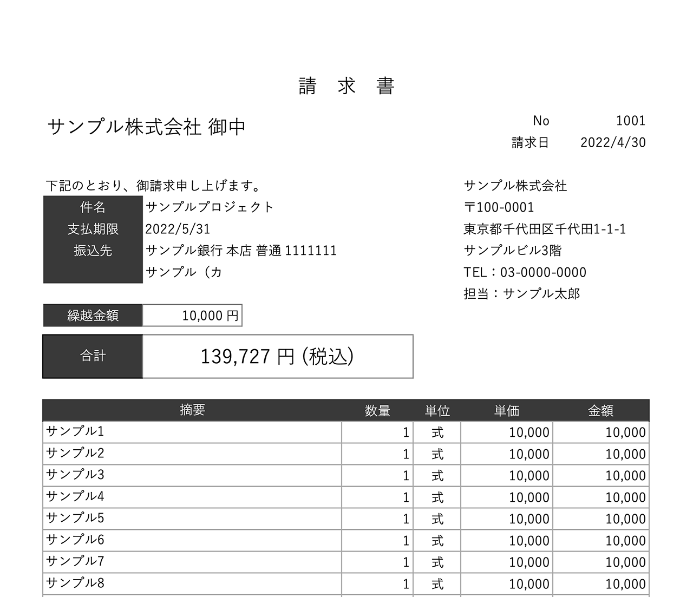
Task: Select the サンプル株式会社 御中 recipient name
Action: pyautogui.click(x=146, y=126)
